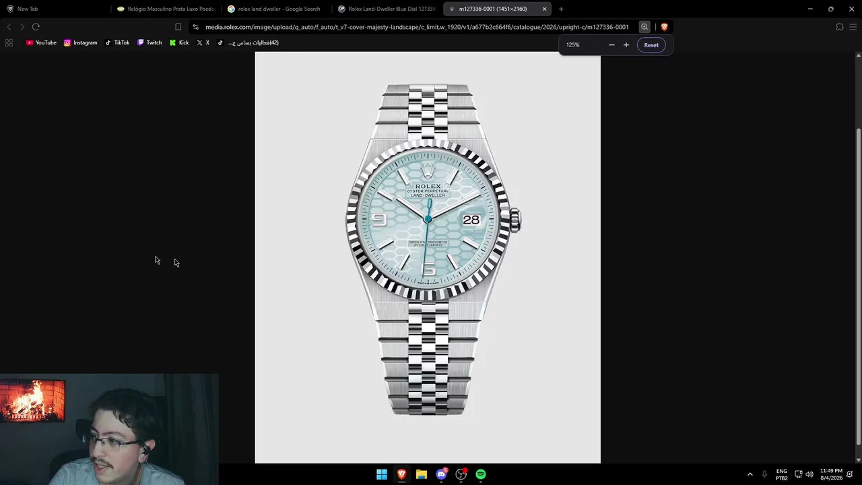Open Brave main menu
Viewport: 862px width, 485px height.
point(853,27)
